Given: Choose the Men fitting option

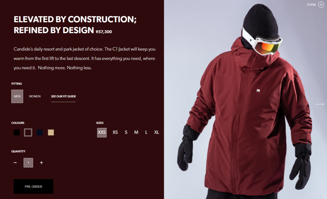Looking at the screenshot, I should coord(17,96).
